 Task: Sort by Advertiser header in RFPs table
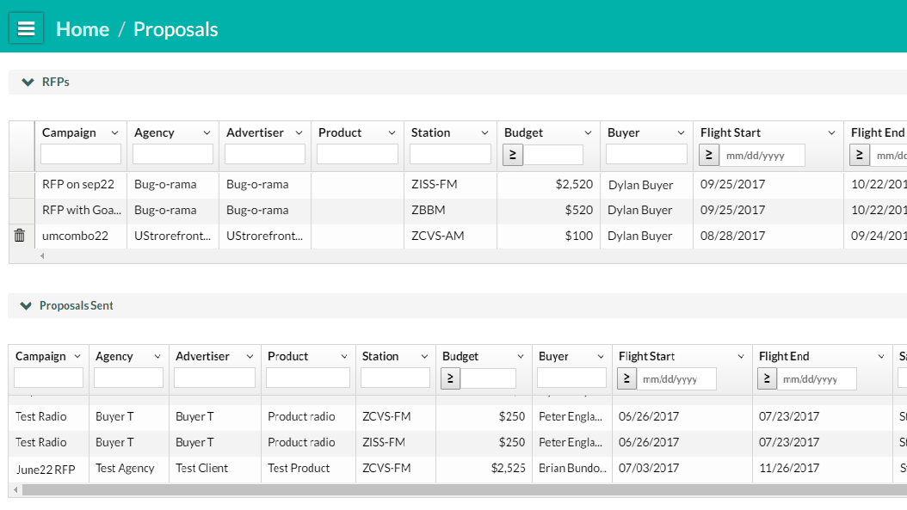pyautogui.click(x=255, y=132)
